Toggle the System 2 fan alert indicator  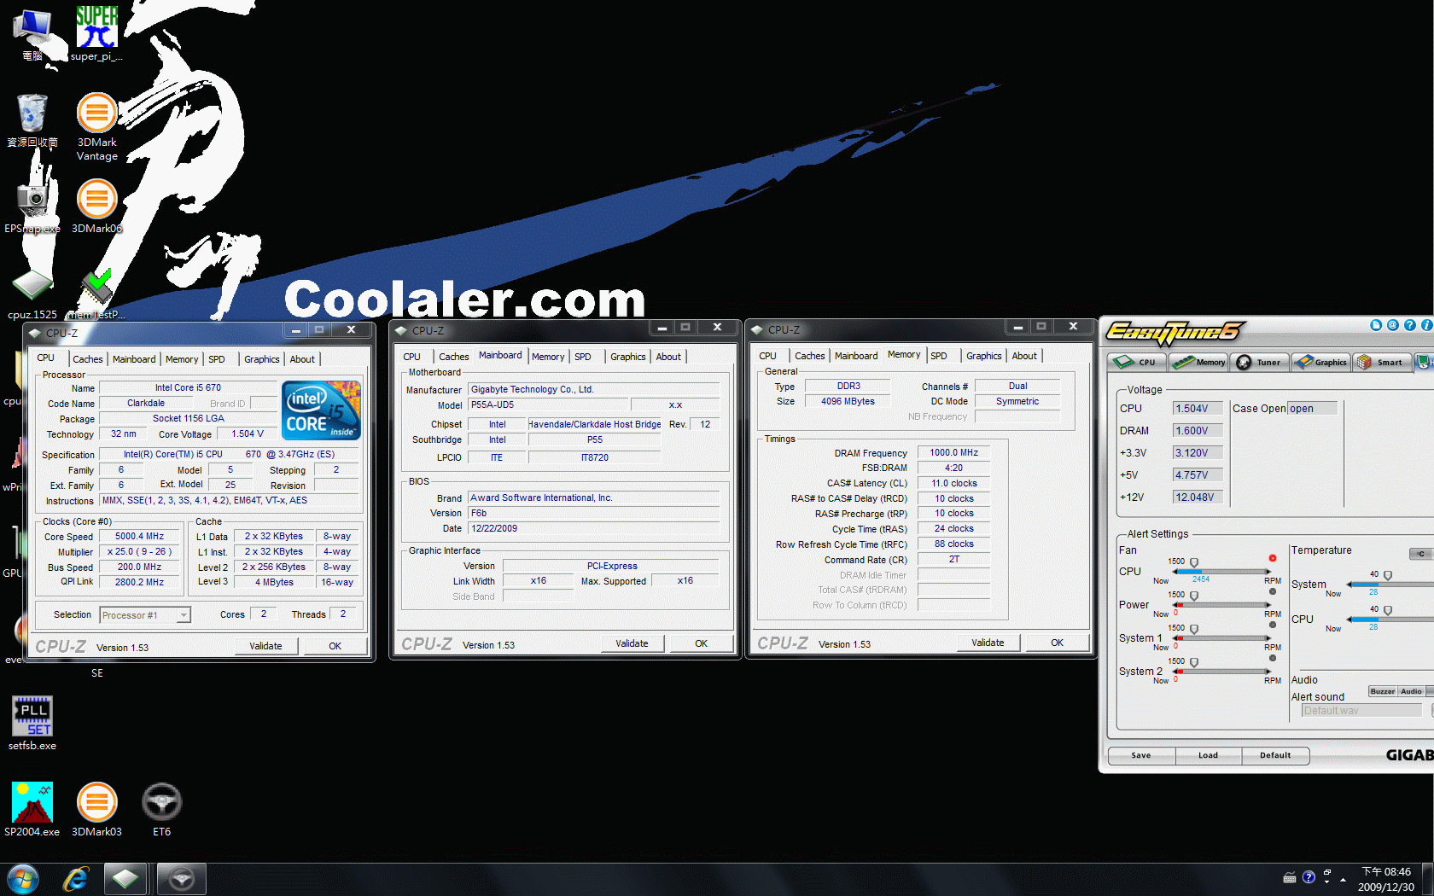(1272, 658)
